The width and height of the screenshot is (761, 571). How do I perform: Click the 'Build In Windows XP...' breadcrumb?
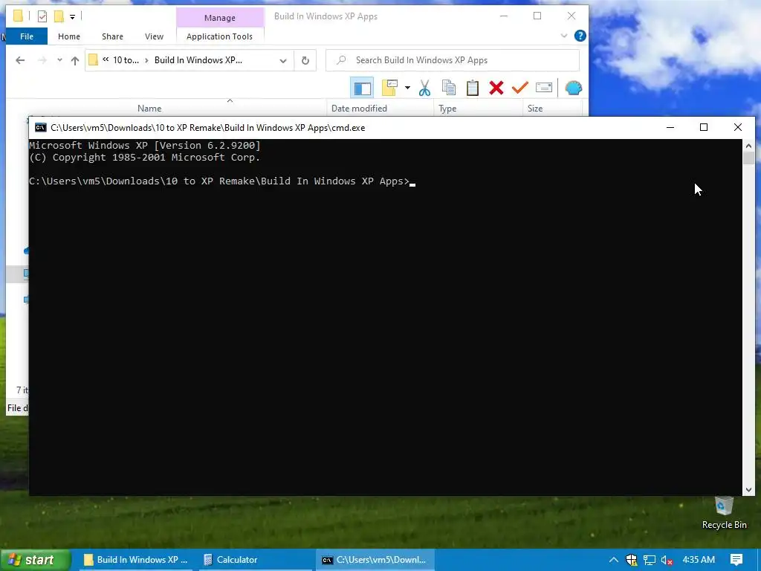(198, 60)
